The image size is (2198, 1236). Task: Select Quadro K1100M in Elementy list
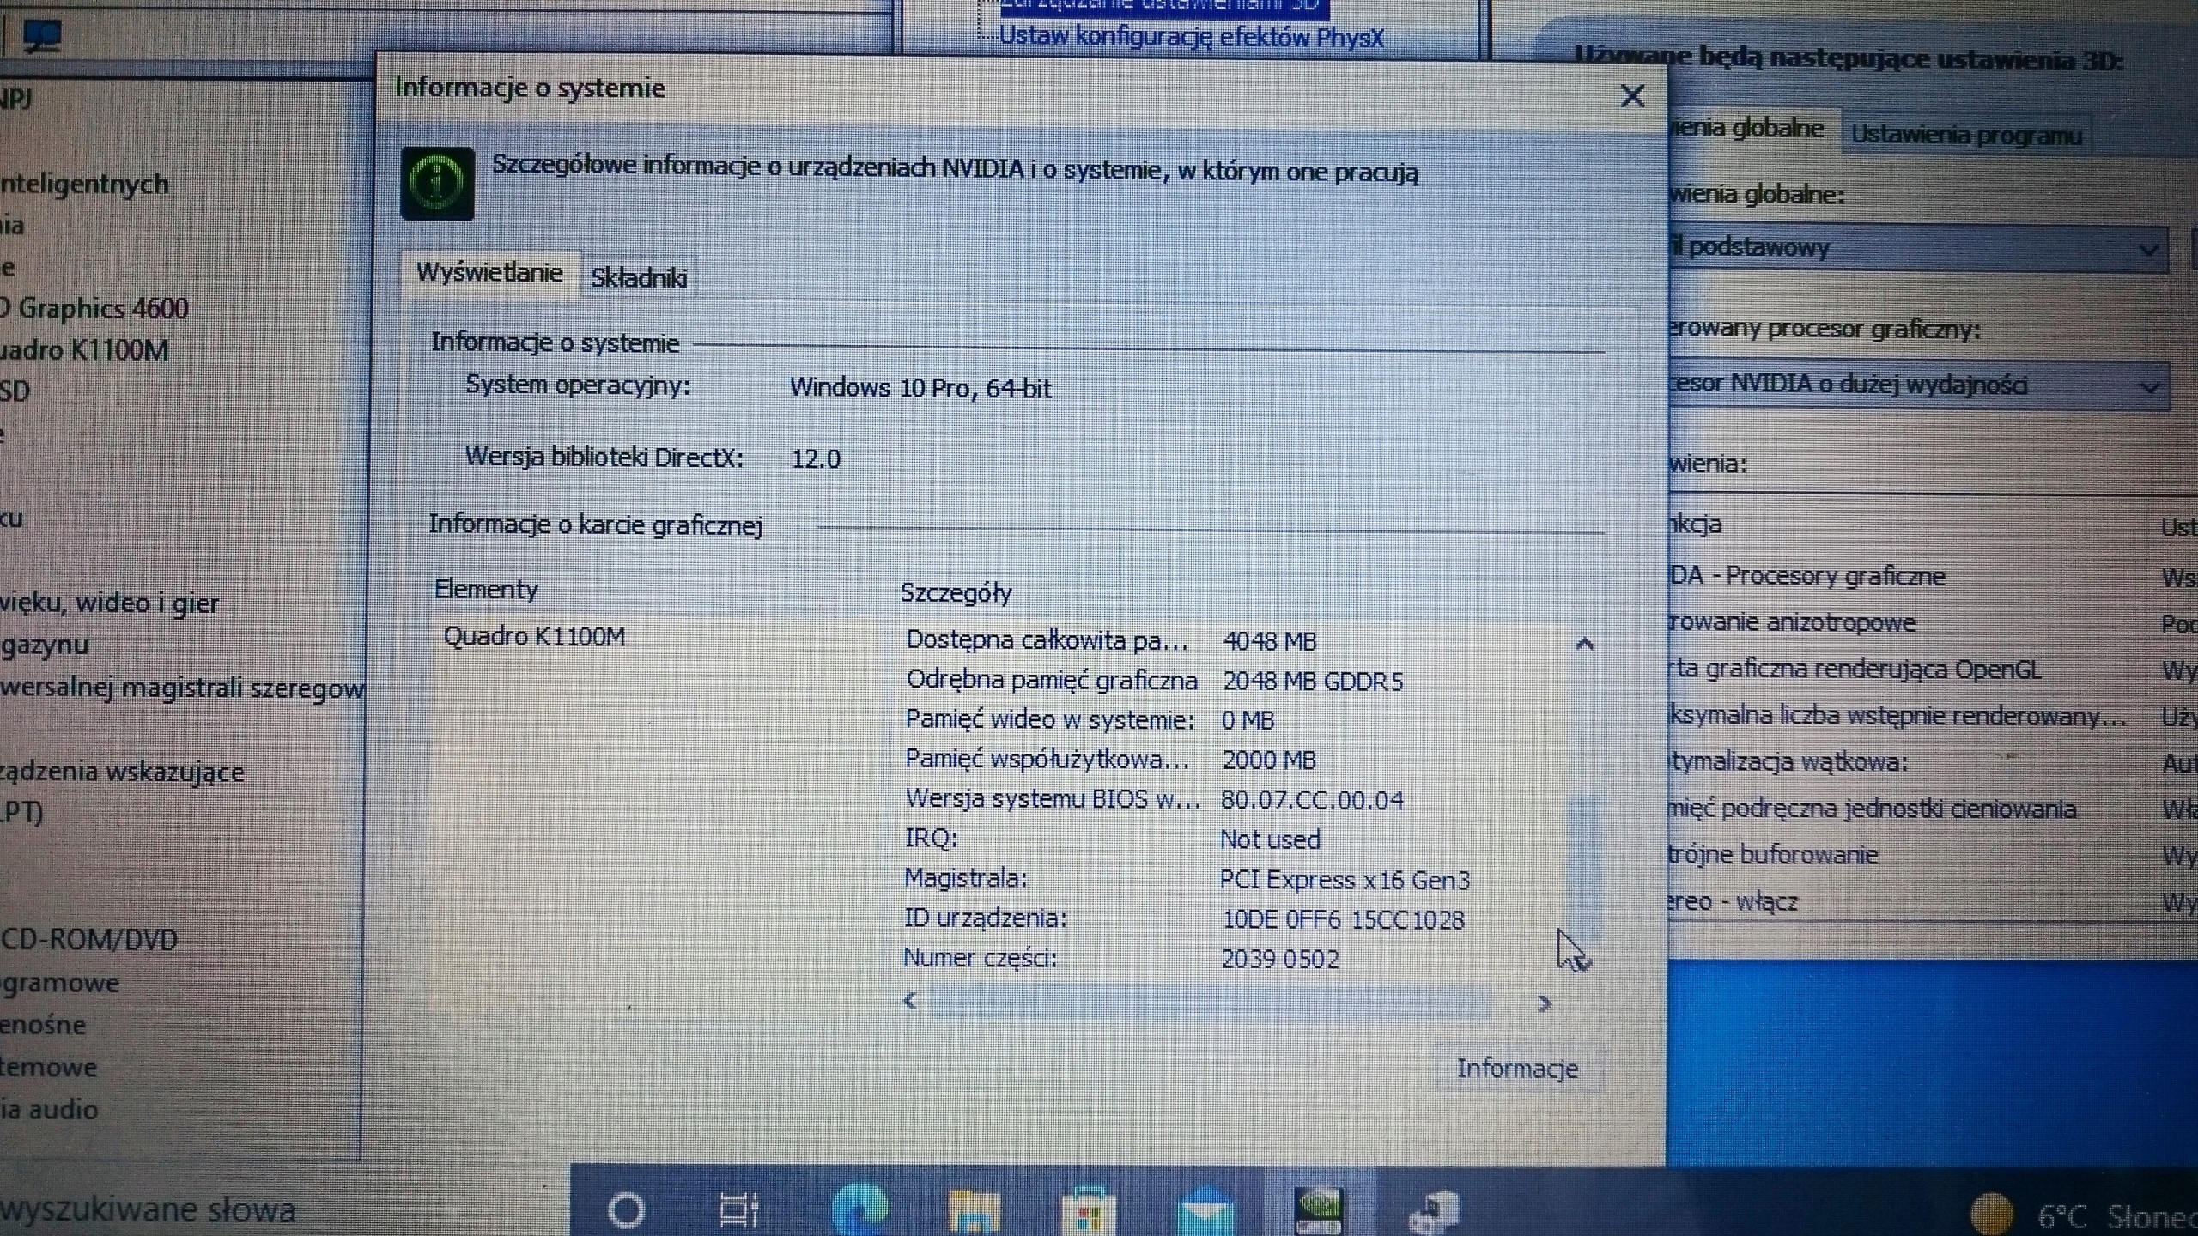tap(534, 637)
